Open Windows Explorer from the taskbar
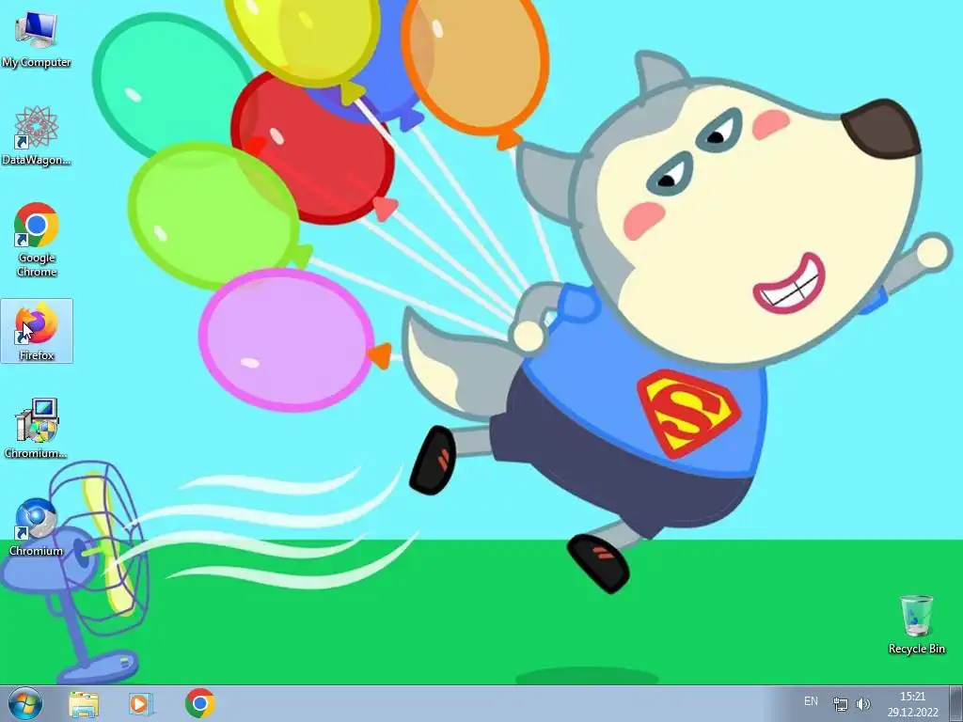 tap(84, 704)
